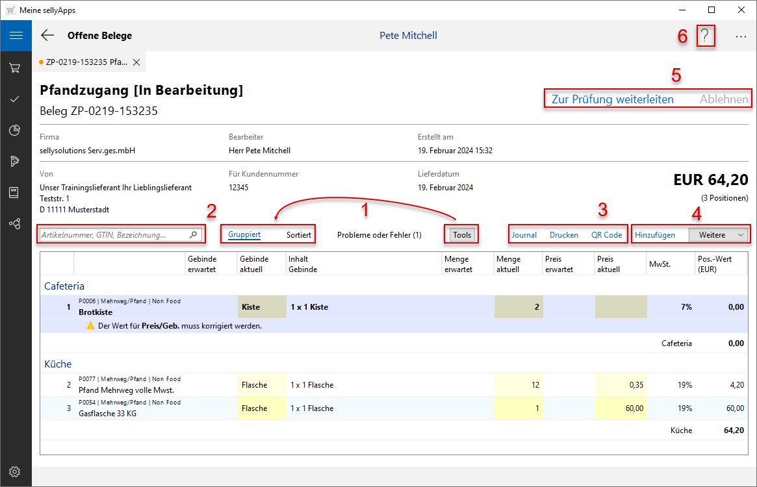Click Zur Prüfung weiterleiten link
757x487 pixels.
[x=612, y=99]
